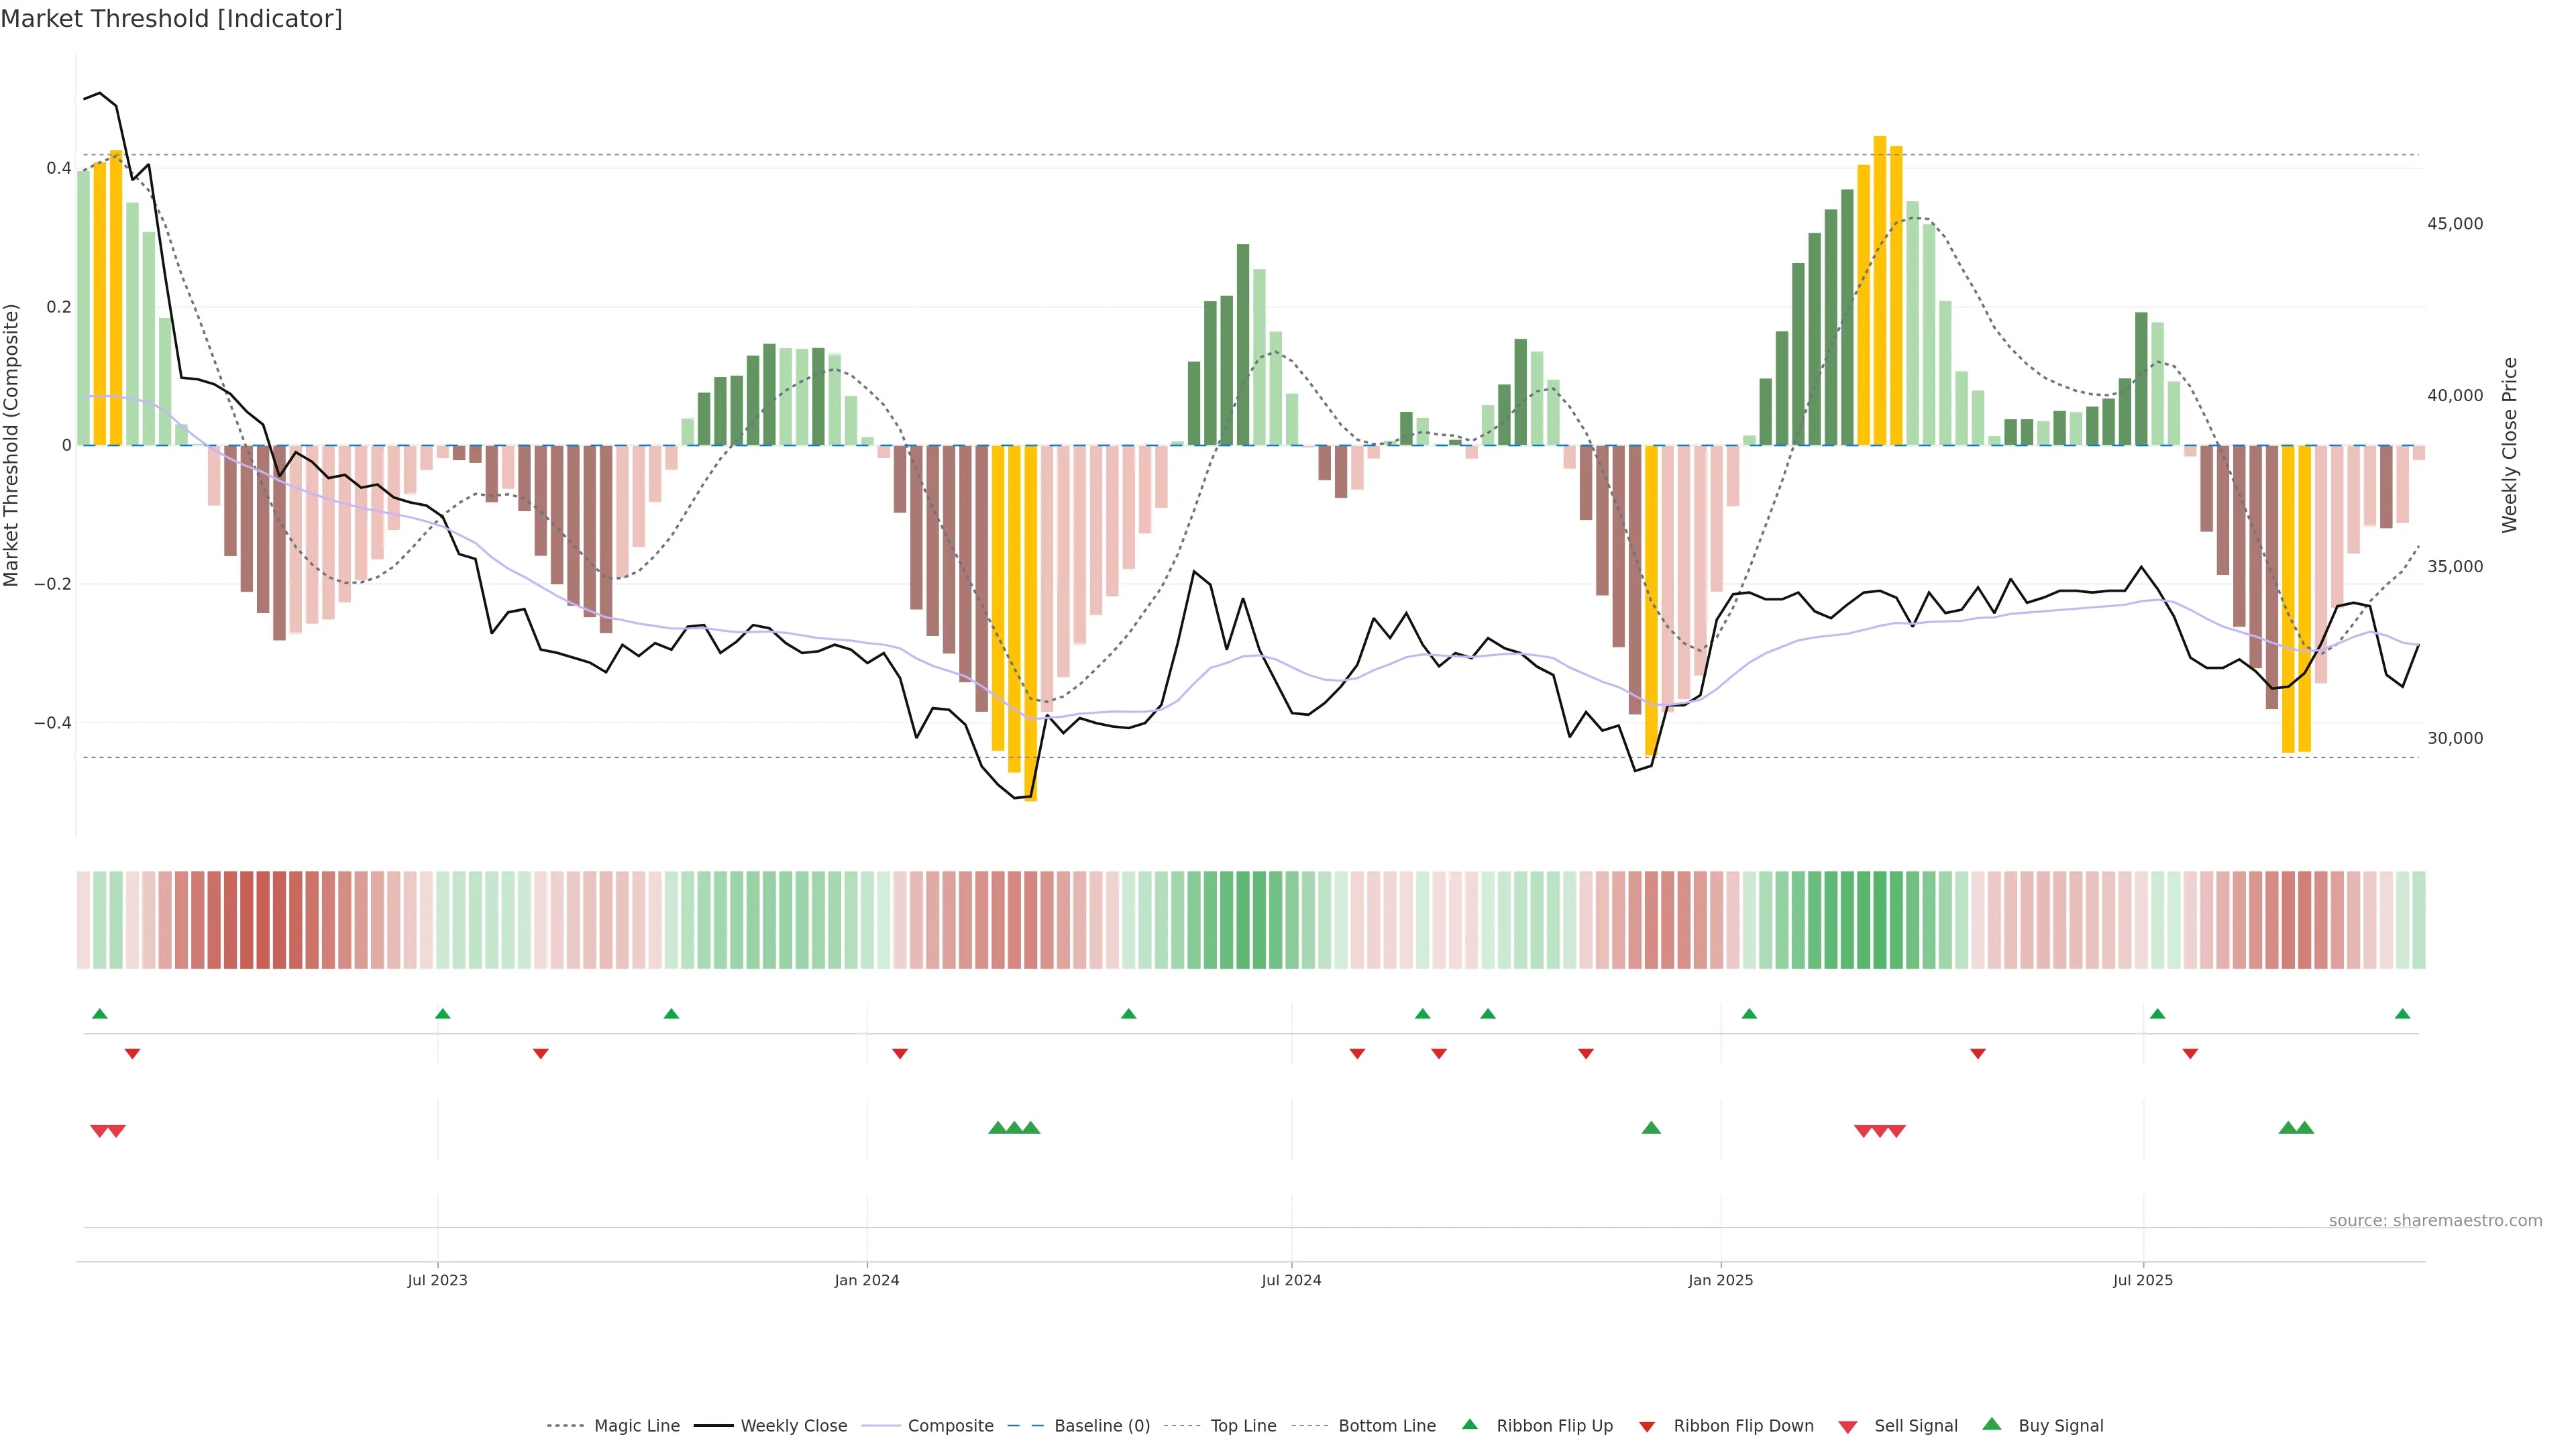Click the Jul 2024 x-axis label
2576x1449 pixels.
[1291, 1280]
